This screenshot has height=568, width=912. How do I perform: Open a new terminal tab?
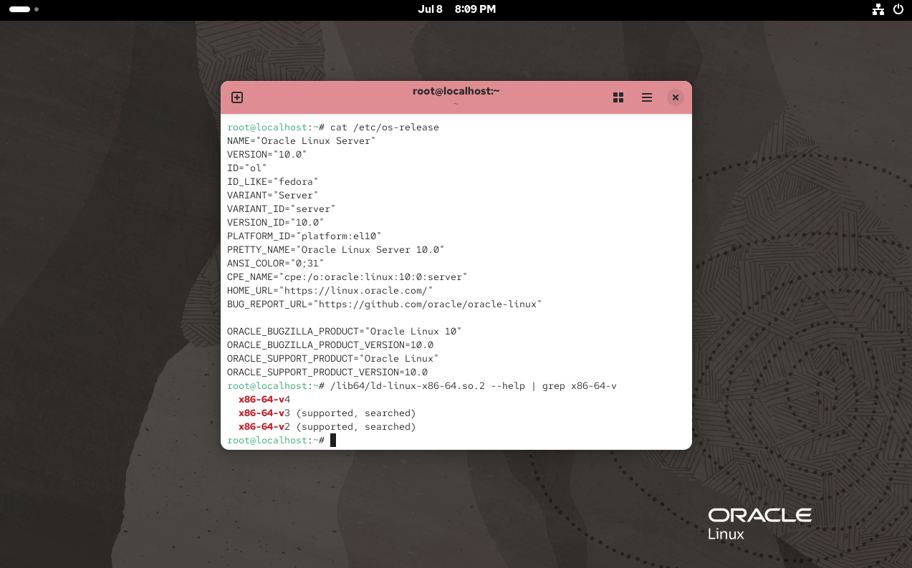pyautogui.click(x=237, y=97)
